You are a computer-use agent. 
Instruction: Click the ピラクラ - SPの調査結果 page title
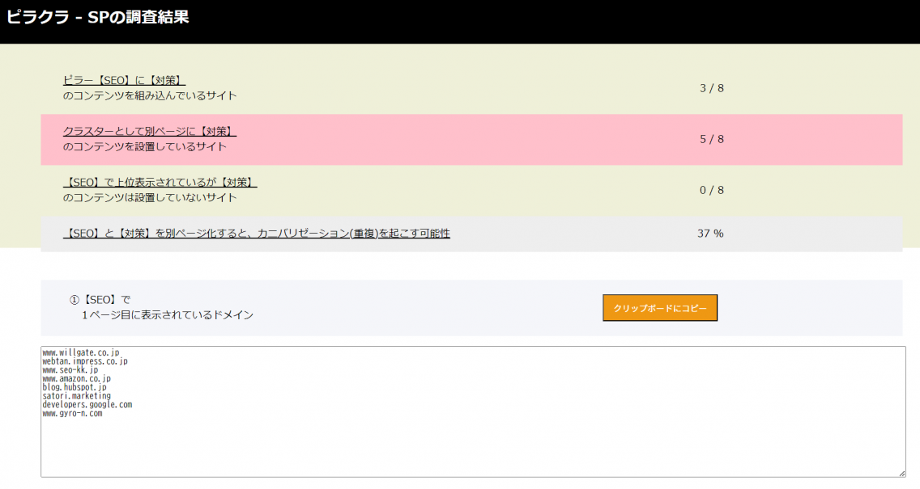98,17
